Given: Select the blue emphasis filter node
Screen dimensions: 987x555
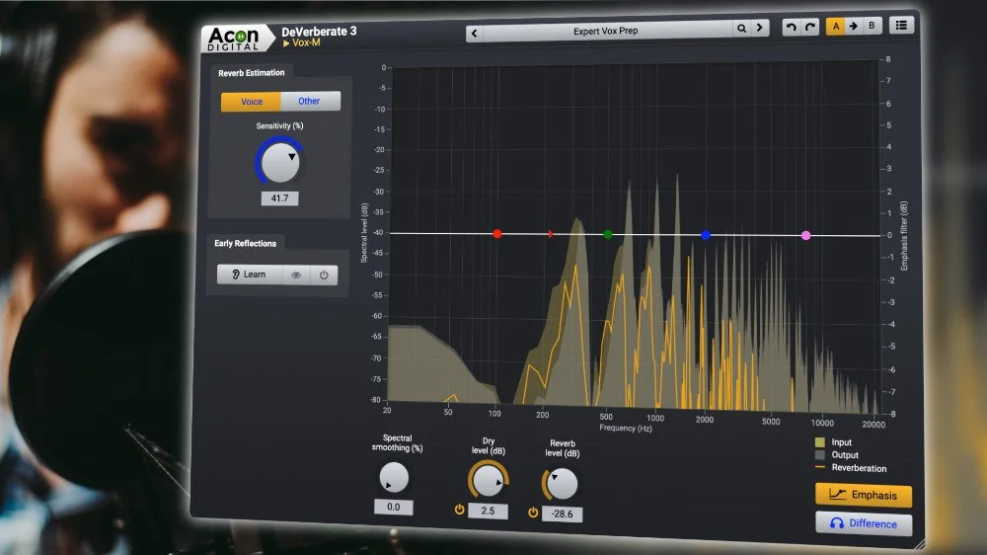Looking at the screenshot, I should [x=706, y=235].
